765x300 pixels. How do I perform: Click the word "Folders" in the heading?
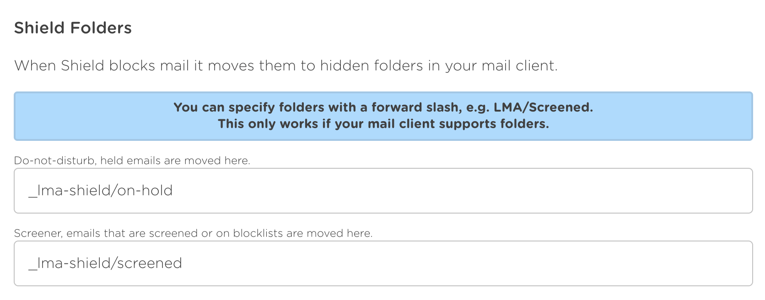click(x=101, y=28)
